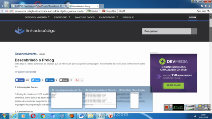The image size is (212, 119).
Task: Adjust the speaker volume level bar in recorder
Action: pyautogui.click(x=191, y=106)
